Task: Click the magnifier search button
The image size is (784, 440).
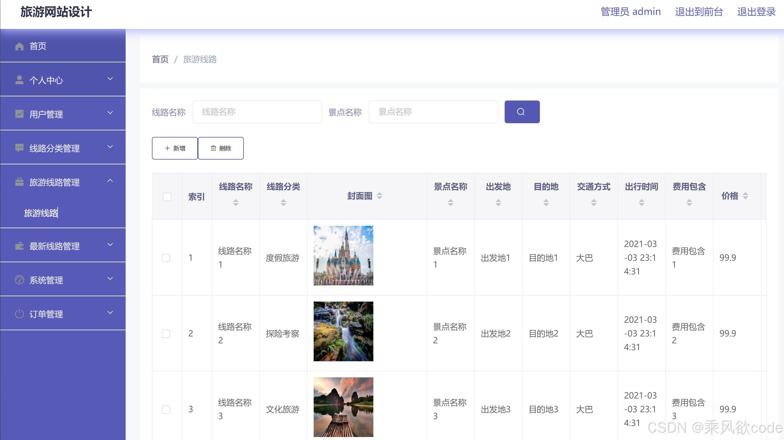Action: click(x=522, y=112)
